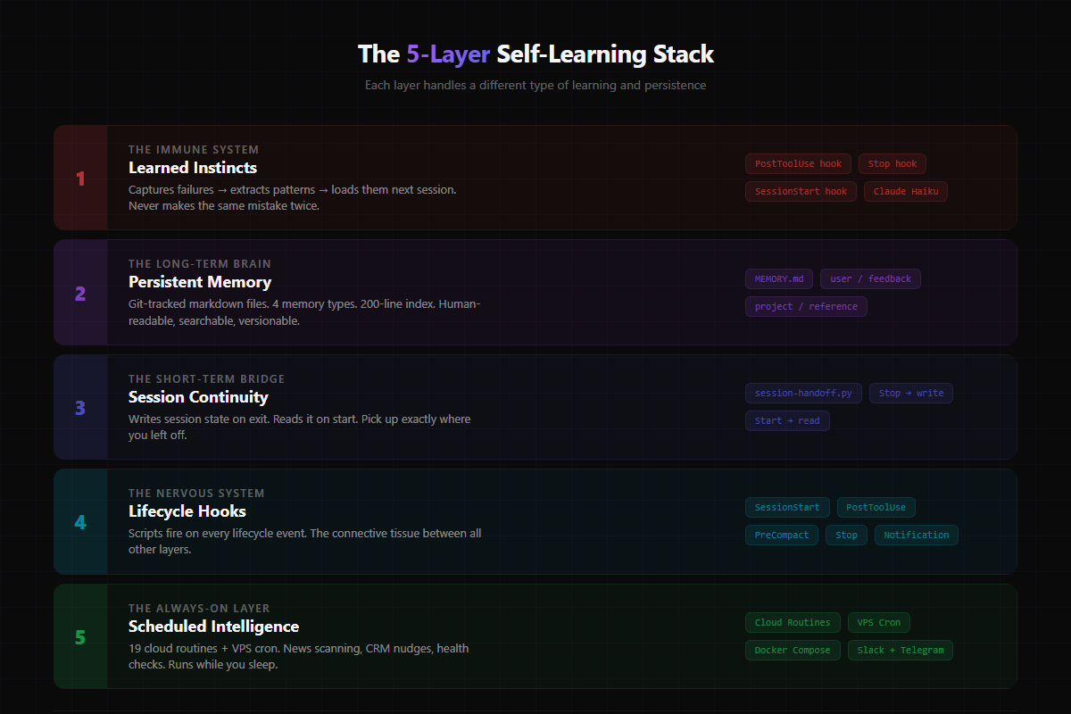Image resolution: width=1071 pixels, height=714 pixels.
Task: Click the blue layer number 3
Action: tap(80, 408)
